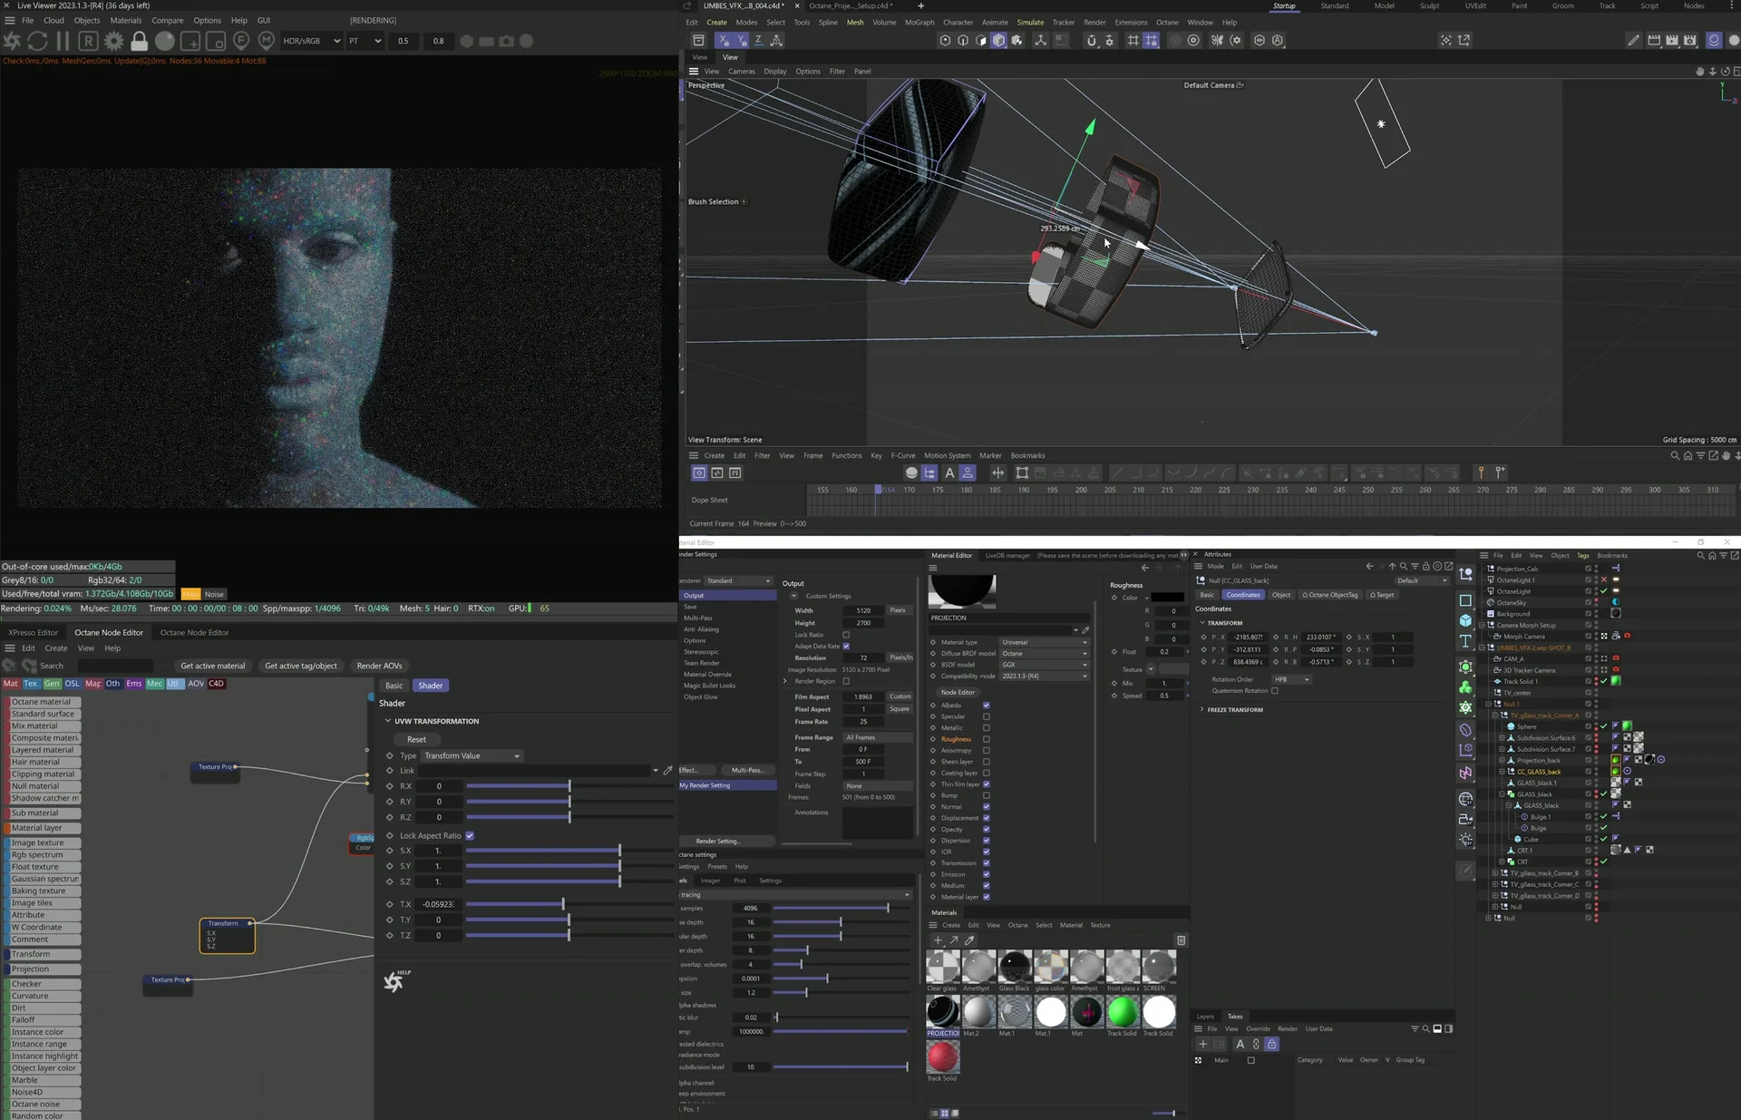Screen dimensions: 1741x1120
Task: Uncheck Lock Aspect Ratio
Action: [x=470, y=835]
